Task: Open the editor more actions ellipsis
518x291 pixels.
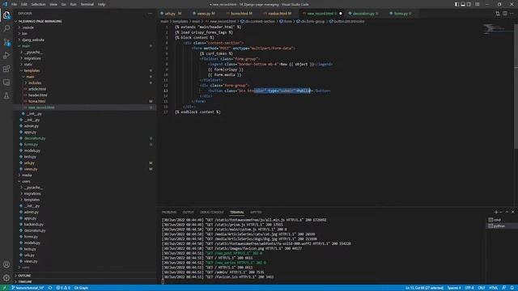Action: pyautogui.click(x=512, y=14)
